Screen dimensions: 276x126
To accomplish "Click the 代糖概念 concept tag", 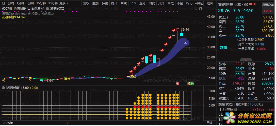I will (47, 14).
